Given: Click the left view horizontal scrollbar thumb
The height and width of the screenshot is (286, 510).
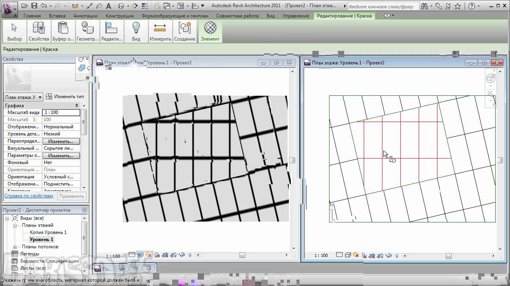Looking at the screenshot, I should (x=242, y=255).
